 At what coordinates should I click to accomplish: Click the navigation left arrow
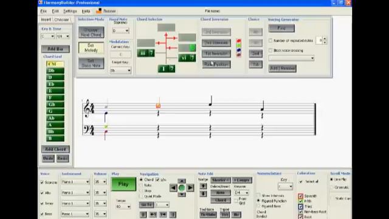pos(173,188)
